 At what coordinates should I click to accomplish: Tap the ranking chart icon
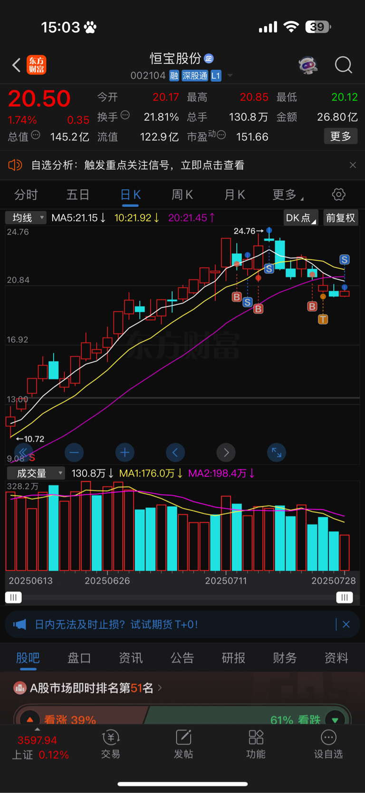pos(19,688)
